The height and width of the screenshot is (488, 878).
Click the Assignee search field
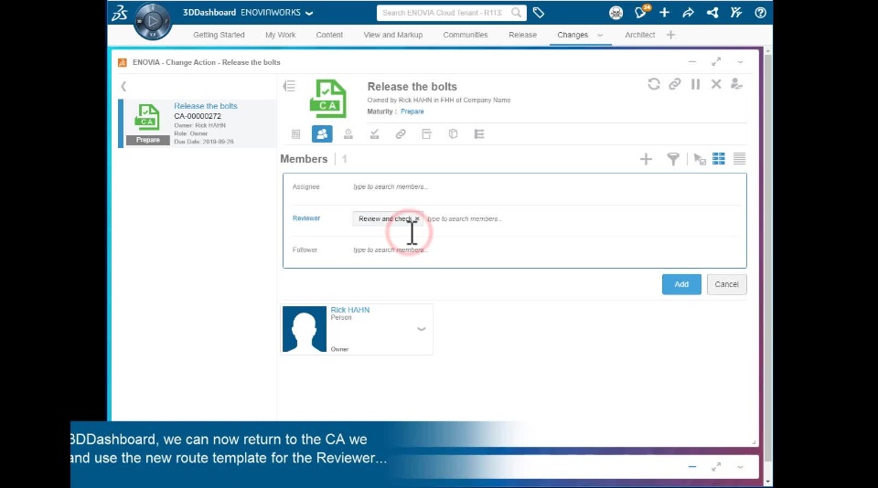(546, 187)
